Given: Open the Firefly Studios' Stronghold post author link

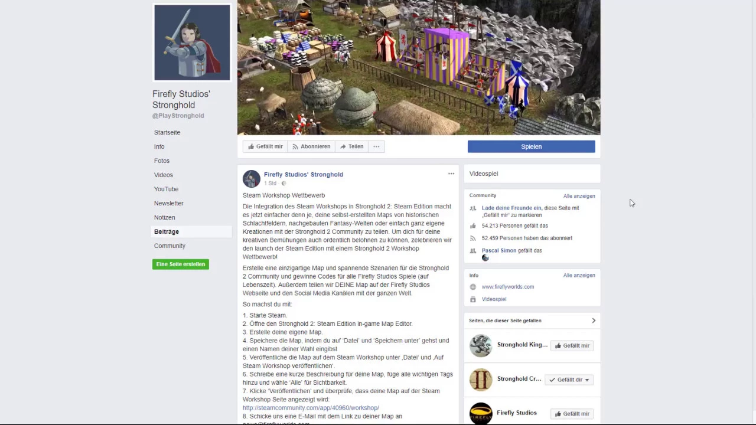Looking at the screenshot, I should tap(304, 174).
